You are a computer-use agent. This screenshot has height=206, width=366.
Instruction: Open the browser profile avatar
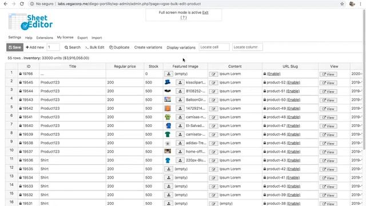[352, 4]
